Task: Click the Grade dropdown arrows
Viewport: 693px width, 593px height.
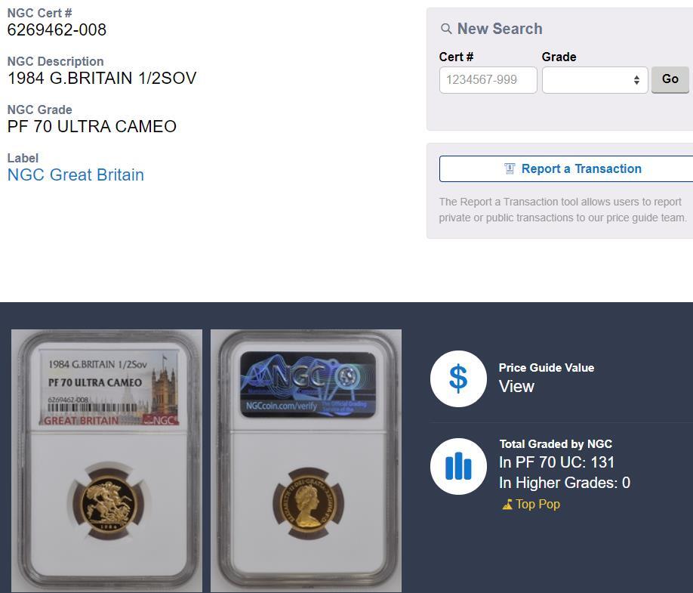Action: click(x=636, y=80)
